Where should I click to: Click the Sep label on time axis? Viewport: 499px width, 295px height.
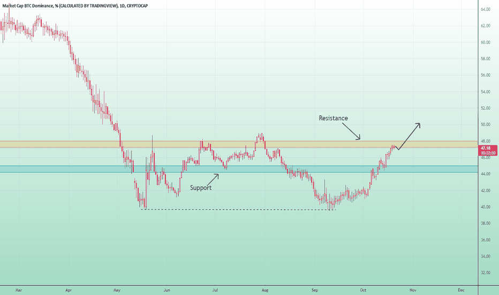tap(315, 290)
